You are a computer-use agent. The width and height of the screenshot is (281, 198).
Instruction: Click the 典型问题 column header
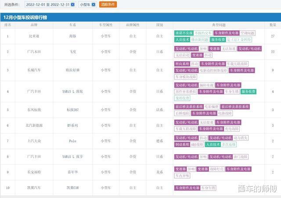click(x=219, y=25)
